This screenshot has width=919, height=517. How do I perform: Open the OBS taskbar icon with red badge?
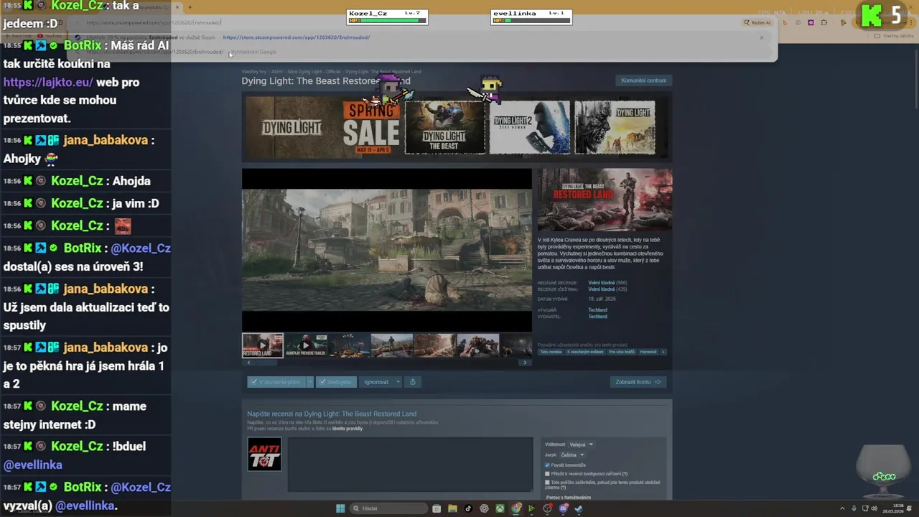pos(547,508)
